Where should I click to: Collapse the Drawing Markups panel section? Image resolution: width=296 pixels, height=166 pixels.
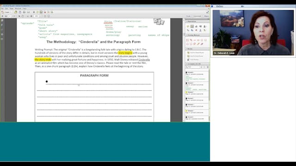(x=186, y=35)
